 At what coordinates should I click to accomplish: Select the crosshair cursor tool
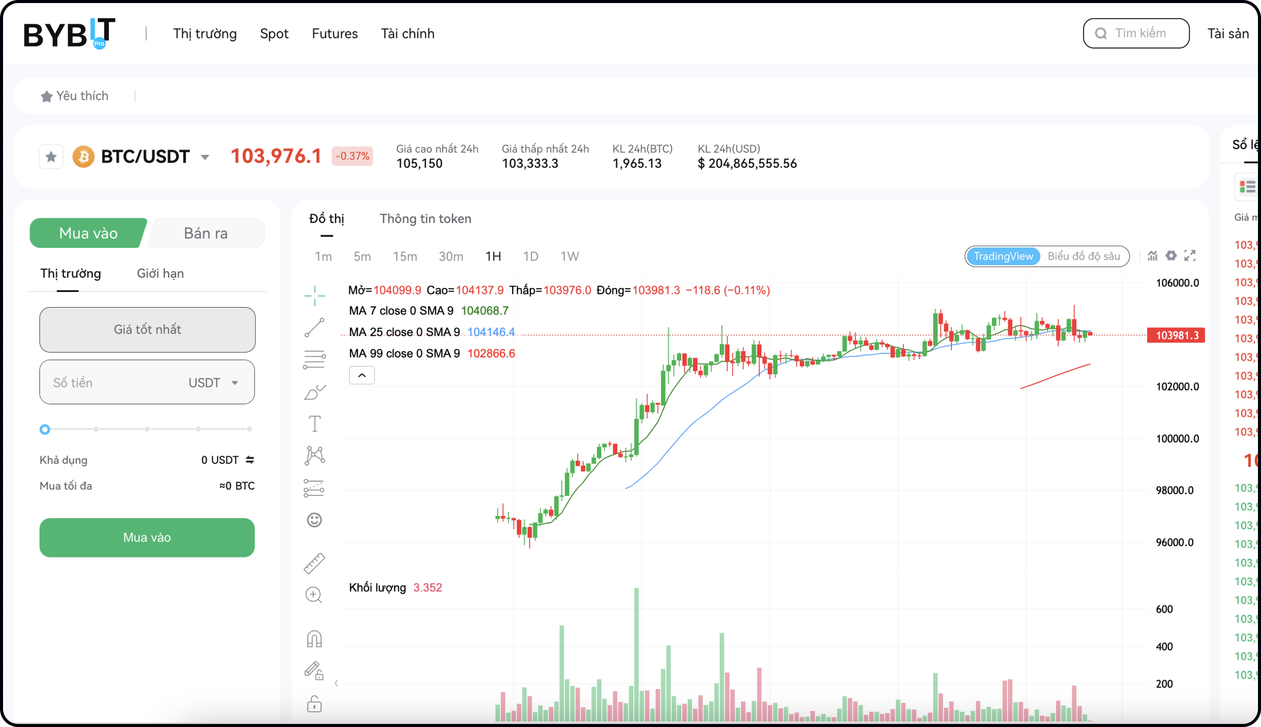(315, 295)
